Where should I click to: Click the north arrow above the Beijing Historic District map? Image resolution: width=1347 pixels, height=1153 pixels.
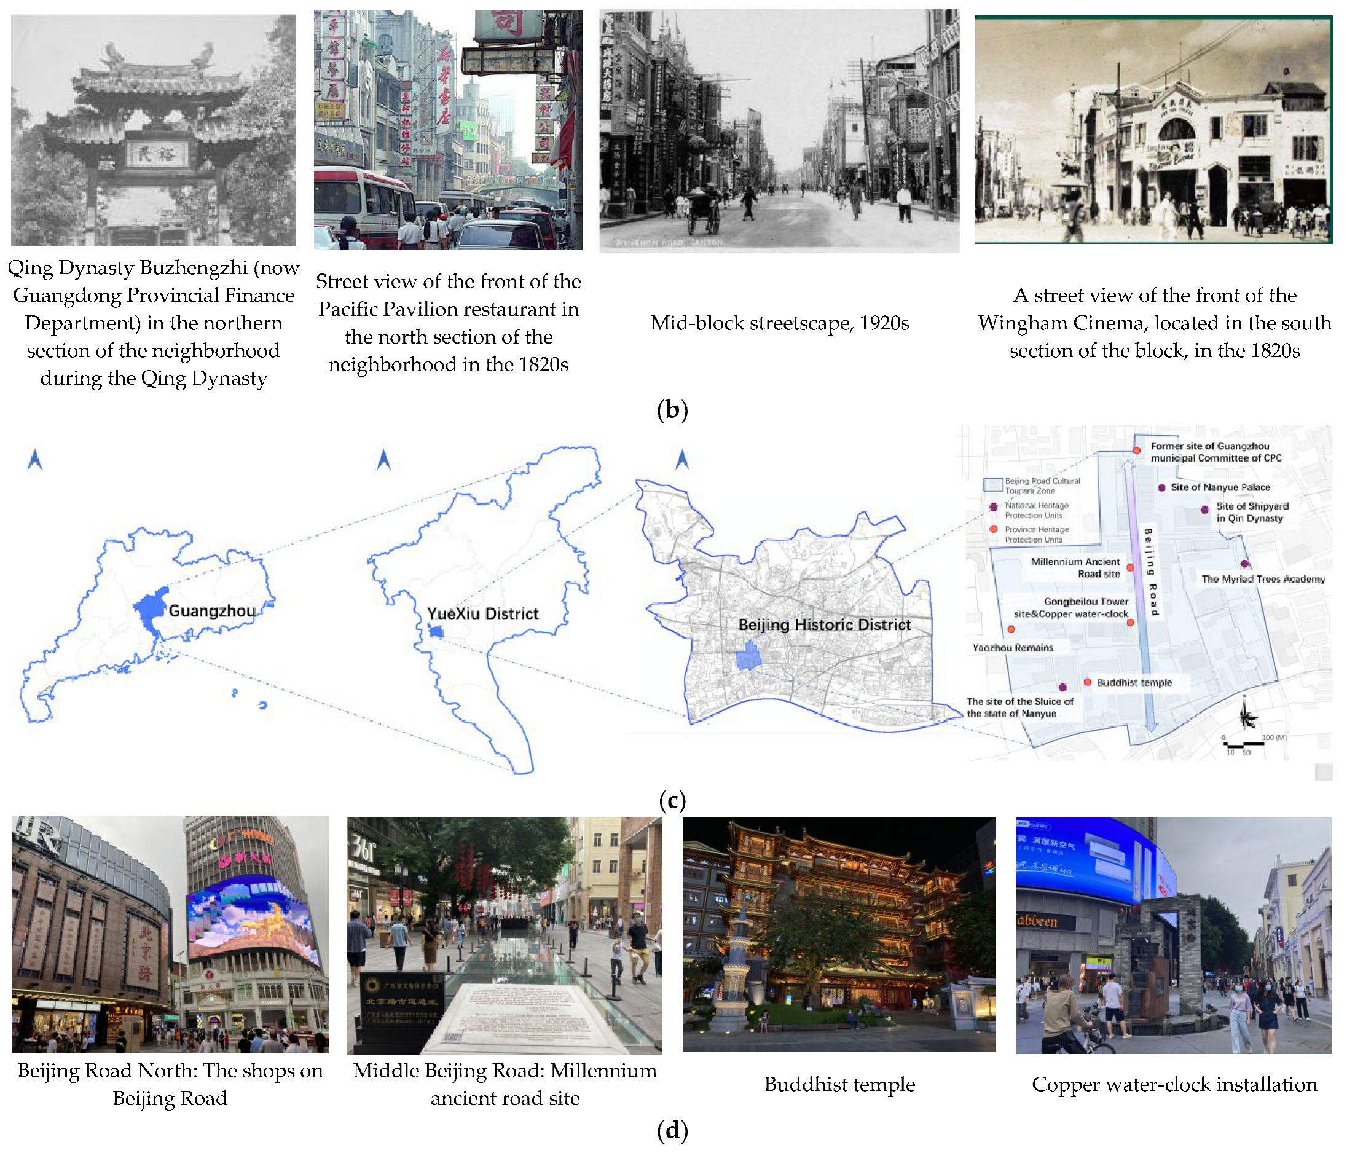[x=682, y=460]
